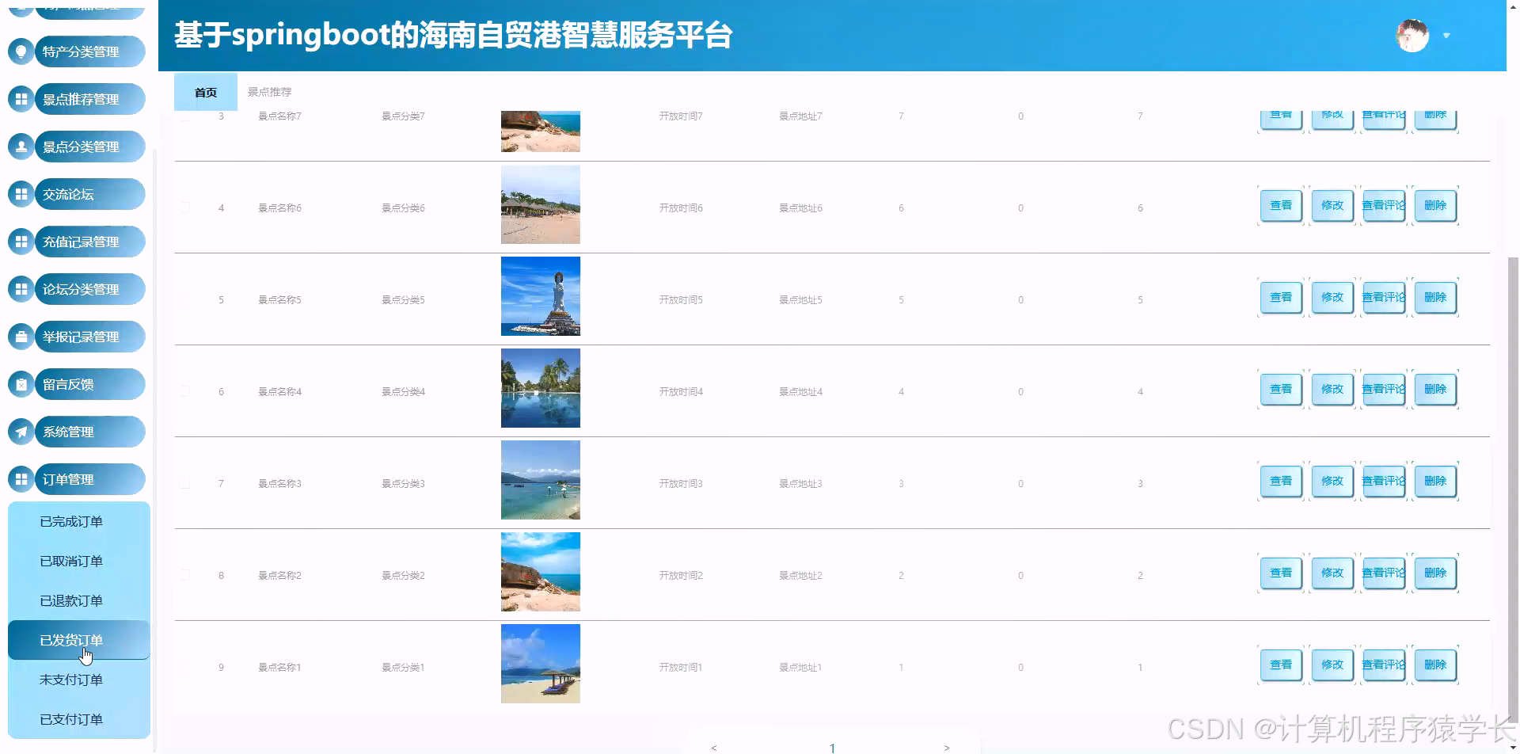The height and width of the screenshot is (754, 1520).
Task: Go to previous page arrow
Action: pos(714,748)
